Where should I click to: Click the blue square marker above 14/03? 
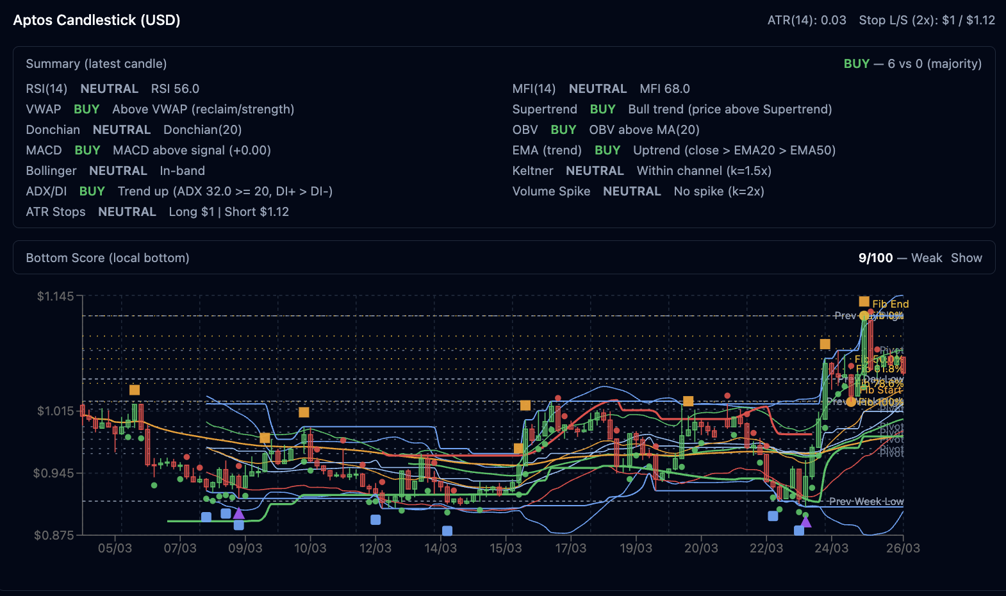[447, 531]
